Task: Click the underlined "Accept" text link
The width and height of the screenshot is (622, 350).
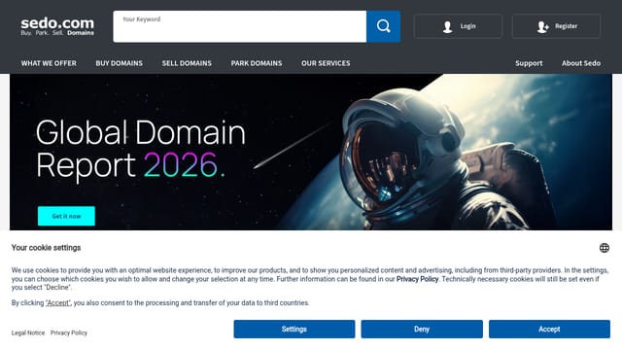Action: tap(58, 302)
